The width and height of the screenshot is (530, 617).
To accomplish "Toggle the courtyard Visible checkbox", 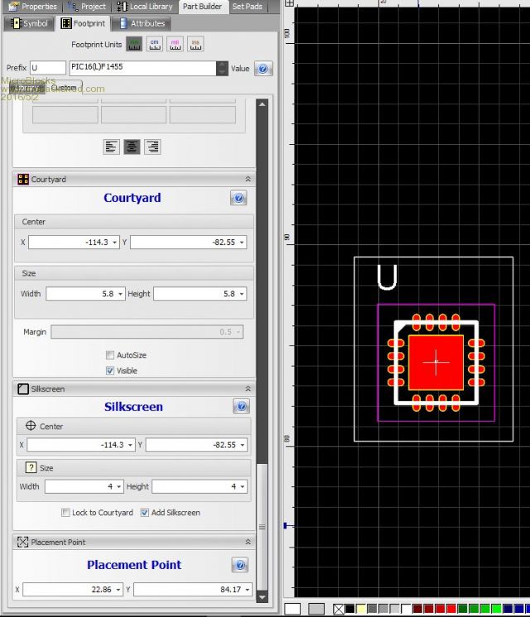I will [x=110, y=371].
